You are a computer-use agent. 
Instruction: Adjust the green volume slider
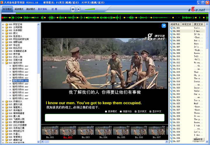pyautogui.click(x=90, y=9)
